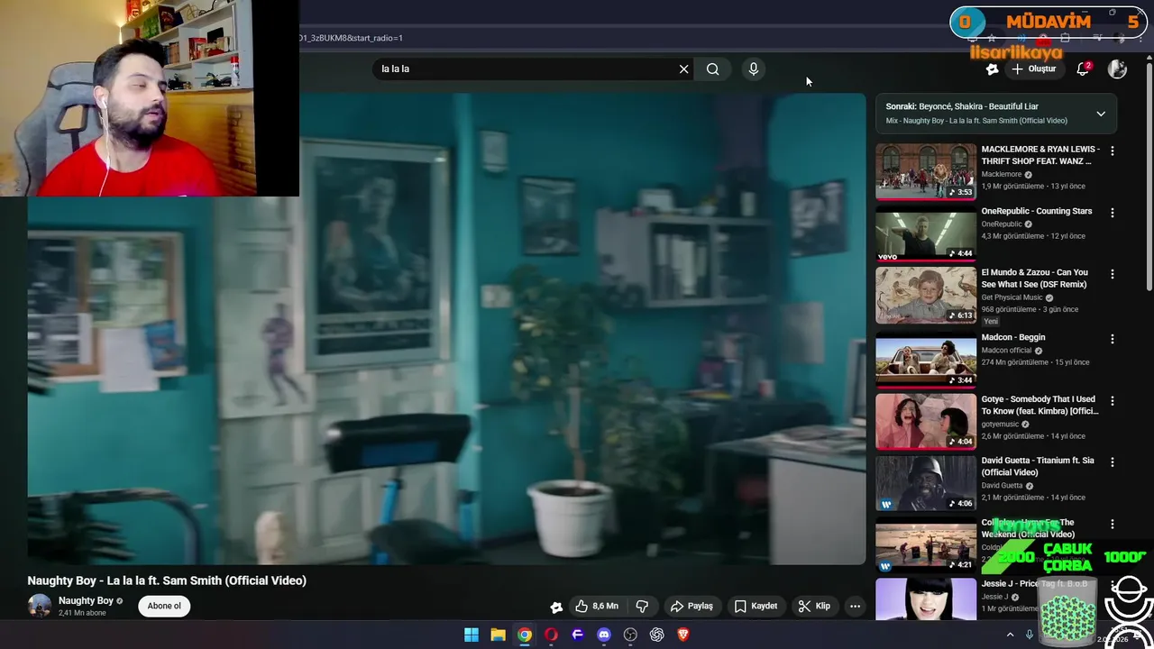Open OBS Studio from taskbar
Image resolution: width=1154 pixels, height=649 pixels.
click(630, 635)
